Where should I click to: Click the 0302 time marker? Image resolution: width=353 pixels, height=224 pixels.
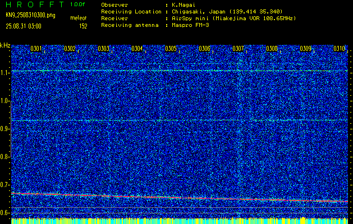(x=70, y=49)
